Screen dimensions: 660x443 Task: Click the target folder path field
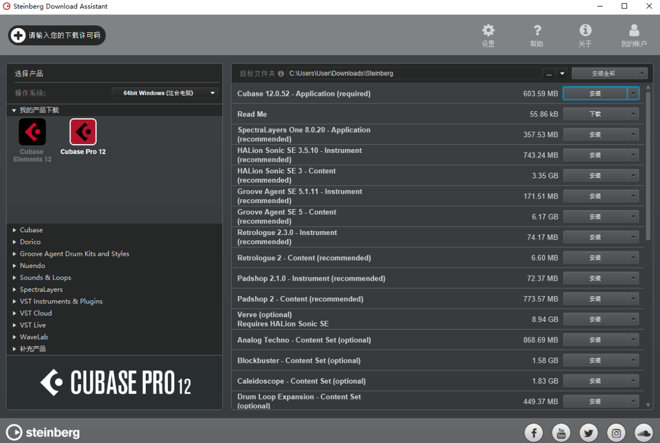(x=414, y=73)
